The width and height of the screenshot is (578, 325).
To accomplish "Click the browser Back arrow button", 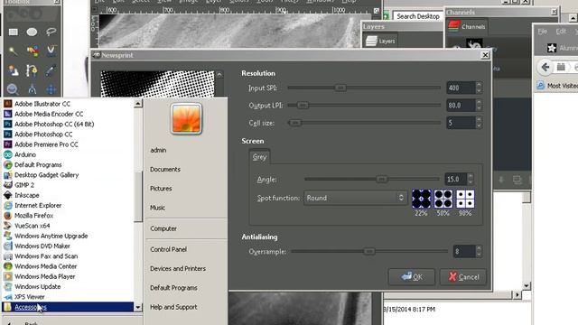I will coord(545,67).
